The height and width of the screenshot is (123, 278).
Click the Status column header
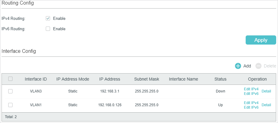(x=220, y=79)
